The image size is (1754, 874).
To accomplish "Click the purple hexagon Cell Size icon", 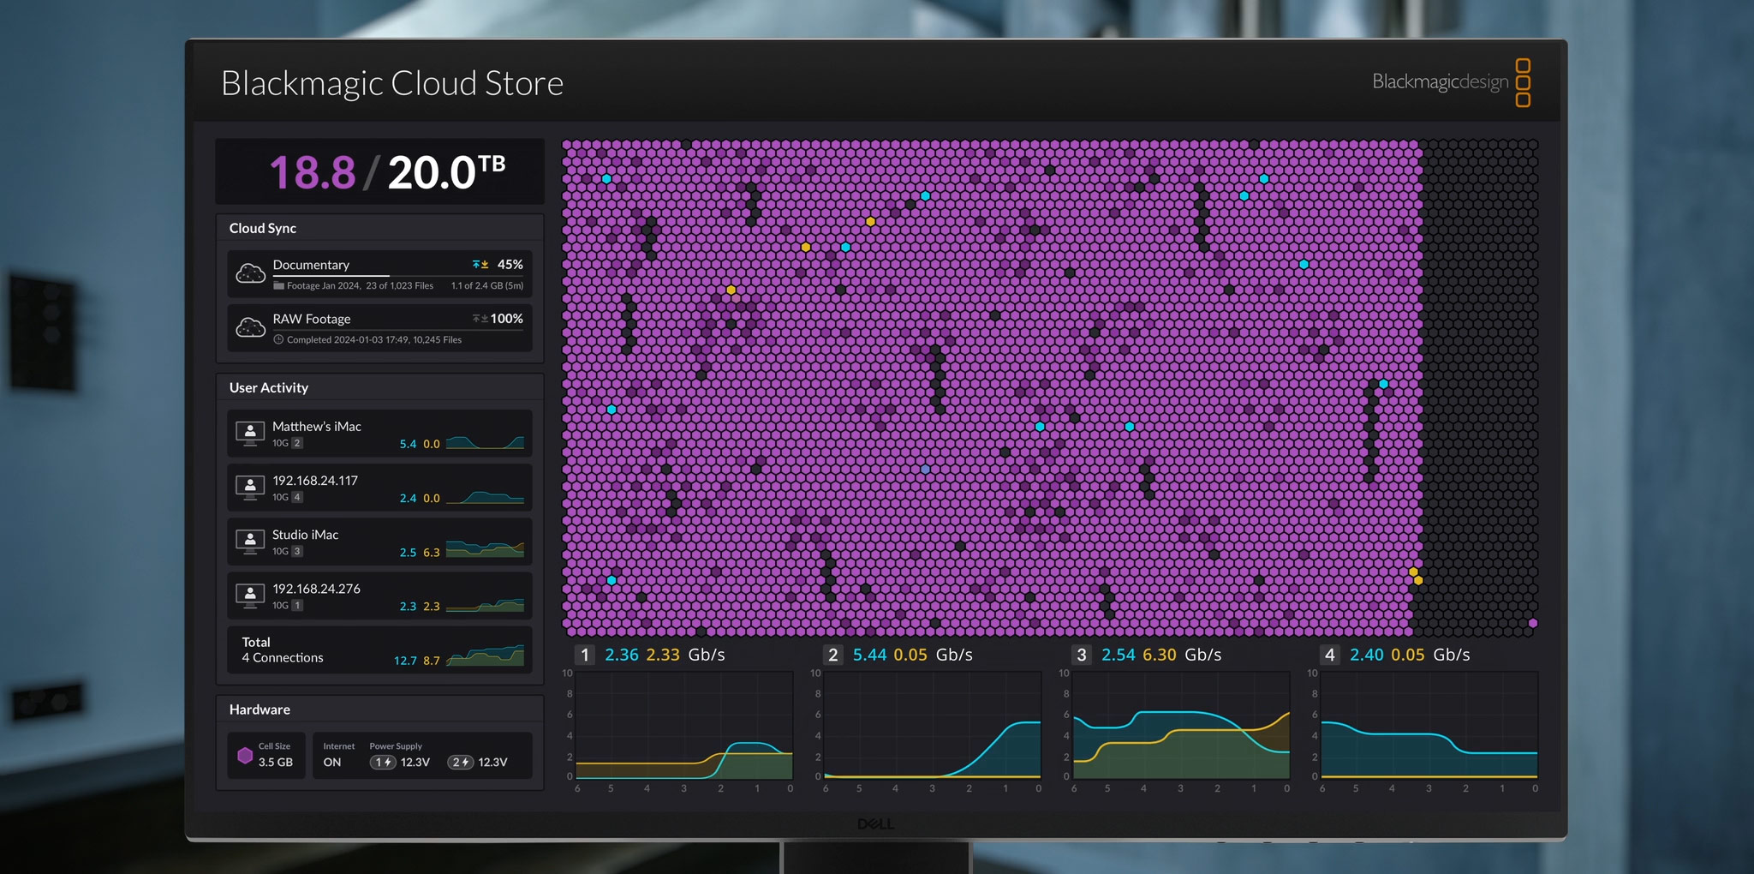I will click(246, 756).
